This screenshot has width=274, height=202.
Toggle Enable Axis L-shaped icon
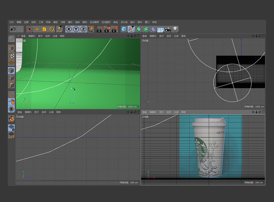pyautogui.click(x=11, y=94)
